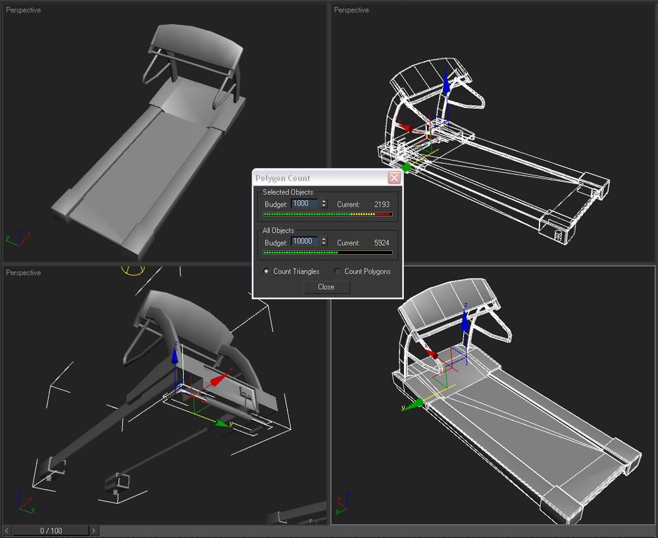Grab the green Y-axis gizmo handle, top-right viewport
658x538 pixels.
tap(406, 167)
